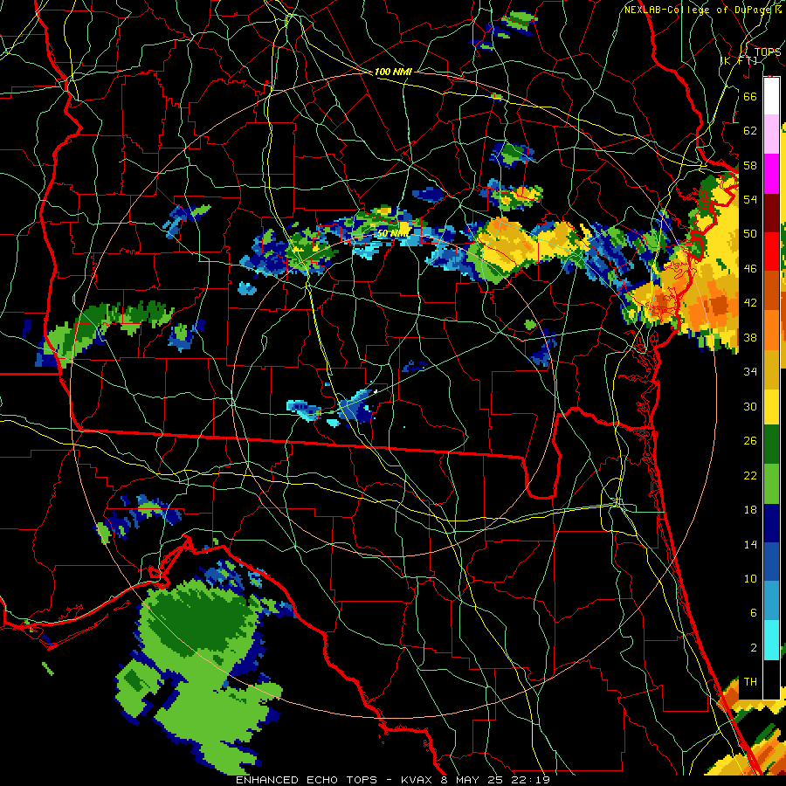The image size is (786, 786).
Task: Click the dark red (maroon) legend segment
Action: [771, 212]
